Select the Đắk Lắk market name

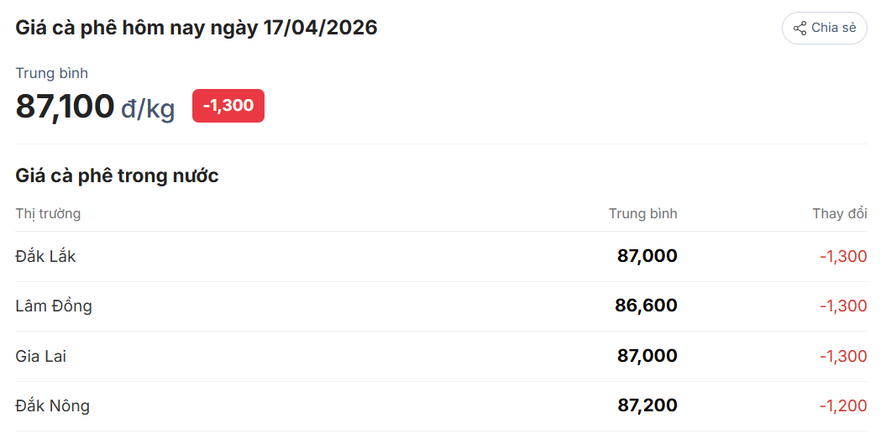(x=45, y=256)
